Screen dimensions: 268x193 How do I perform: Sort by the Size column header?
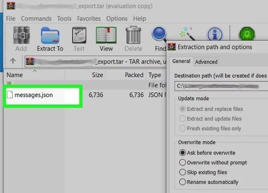(85, 75)
